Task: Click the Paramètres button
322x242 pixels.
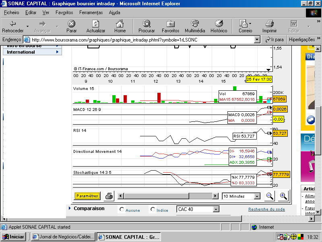Action: click(87, 196)
